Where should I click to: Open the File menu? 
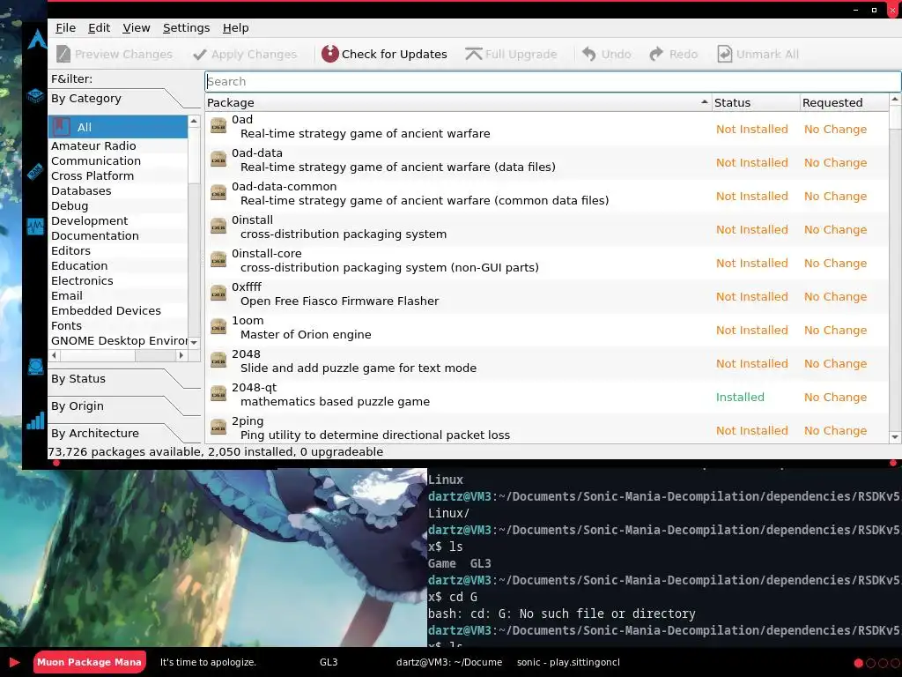pyautogui.click(x=65, y=27)
